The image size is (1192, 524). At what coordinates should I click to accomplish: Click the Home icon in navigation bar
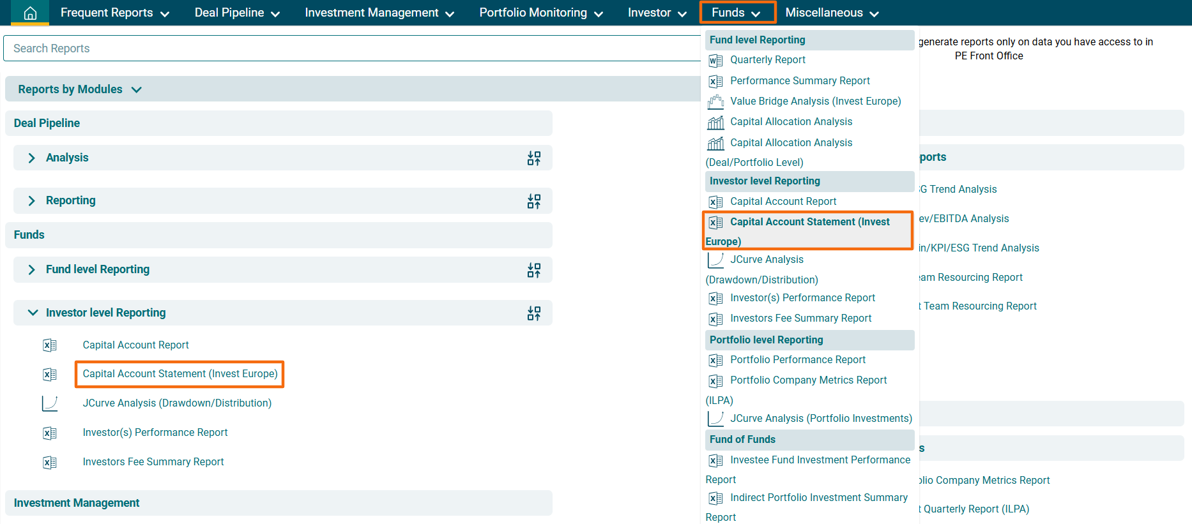point(30,13)
